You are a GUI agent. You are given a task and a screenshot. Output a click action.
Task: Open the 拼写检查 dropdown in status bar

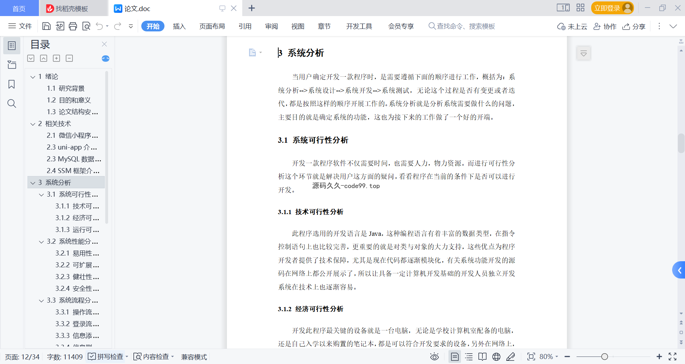point(127,357)
